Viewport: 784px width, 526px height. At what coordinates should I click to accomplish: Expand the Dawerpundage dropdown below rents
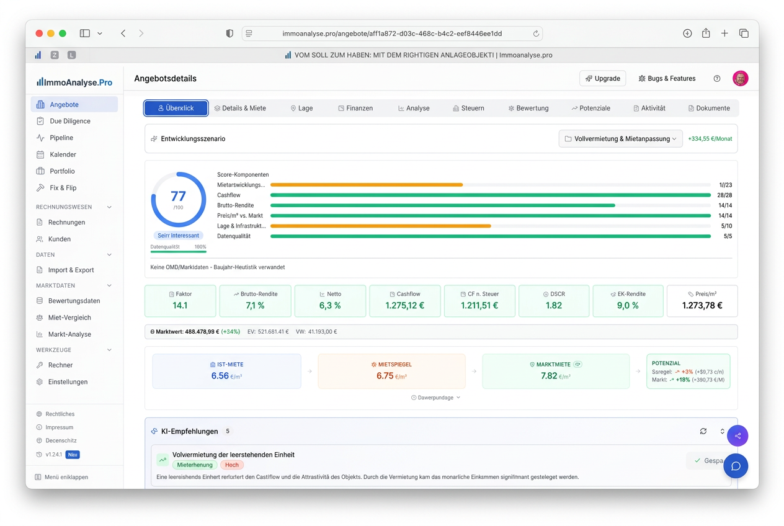tap(435, 398)
